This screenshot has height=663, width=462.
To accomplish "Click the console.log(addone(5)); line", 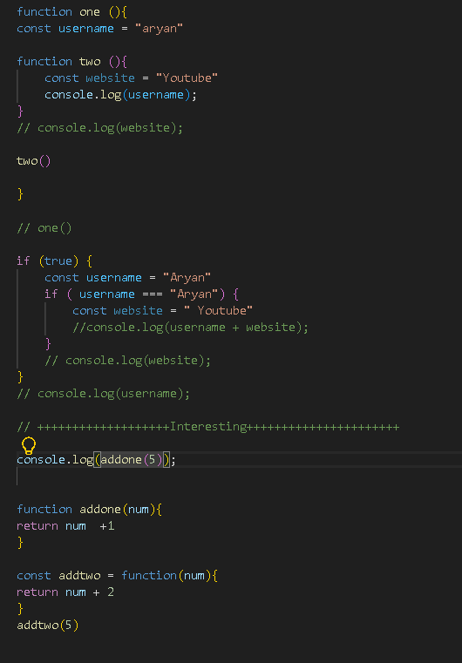I will 97,460.
